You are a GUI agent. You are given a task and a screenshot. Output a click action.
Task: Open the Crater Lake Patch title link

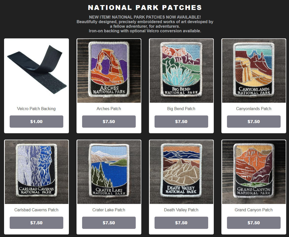click(x=109, y=210)
